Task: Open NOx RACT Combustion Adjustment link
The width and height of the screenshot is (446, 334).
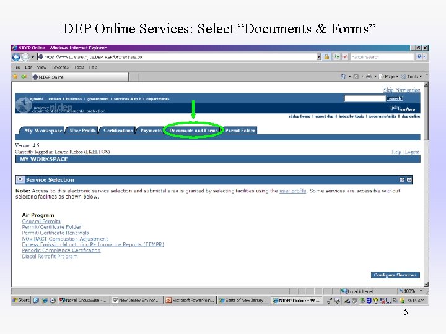Action: pyautogui.click(x=65, y=239)
